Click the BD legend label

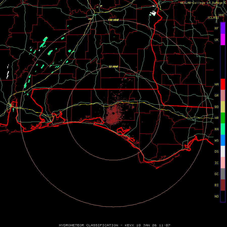pyautogui.click(x=217, y=107)
